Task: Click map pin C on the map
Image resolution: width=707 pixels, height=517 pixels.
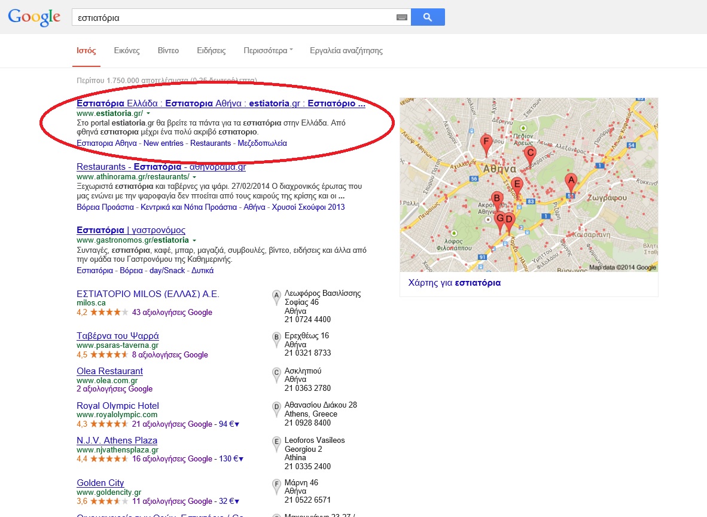Action: pyautogui.click(x=530, y=157)
